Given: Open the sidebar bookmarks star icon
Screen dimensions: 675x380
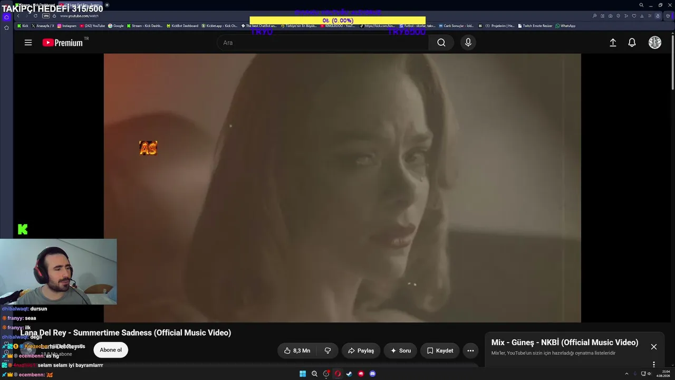Looking at the screenshot, I should 6,27.
